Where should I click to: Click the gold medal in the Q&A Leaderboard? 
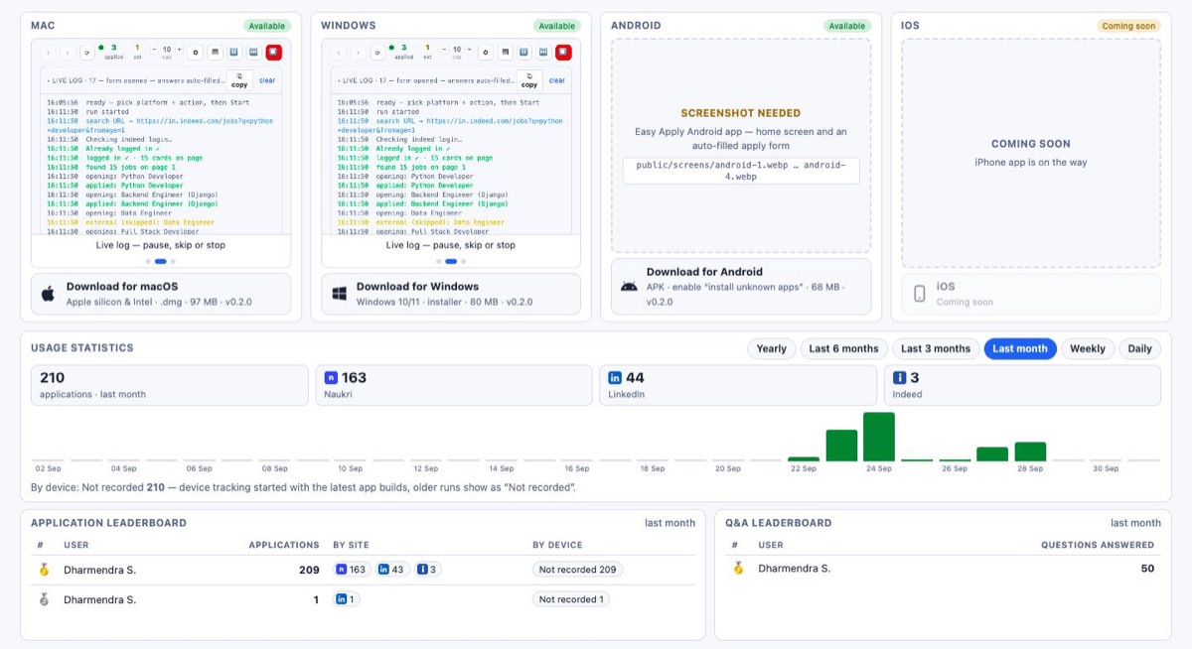738,569
